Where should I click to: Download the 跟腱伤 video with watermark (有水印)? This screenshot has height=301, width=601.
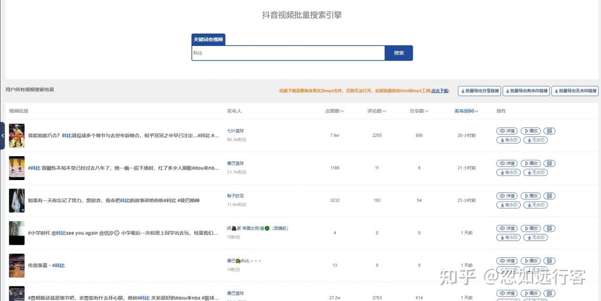pyautogui.click(x=509, y=173)
